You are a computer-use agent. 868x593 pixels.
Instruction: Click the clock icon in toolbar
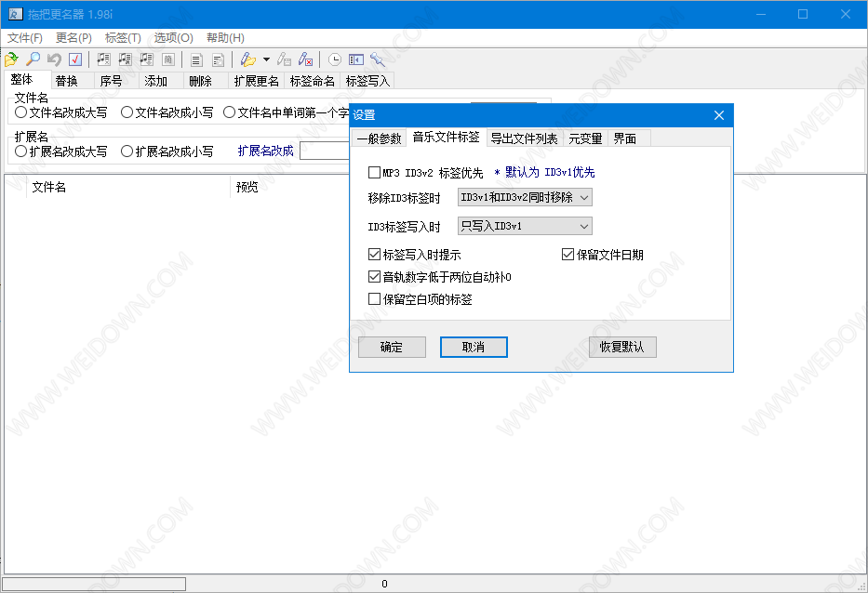(335, 59)
